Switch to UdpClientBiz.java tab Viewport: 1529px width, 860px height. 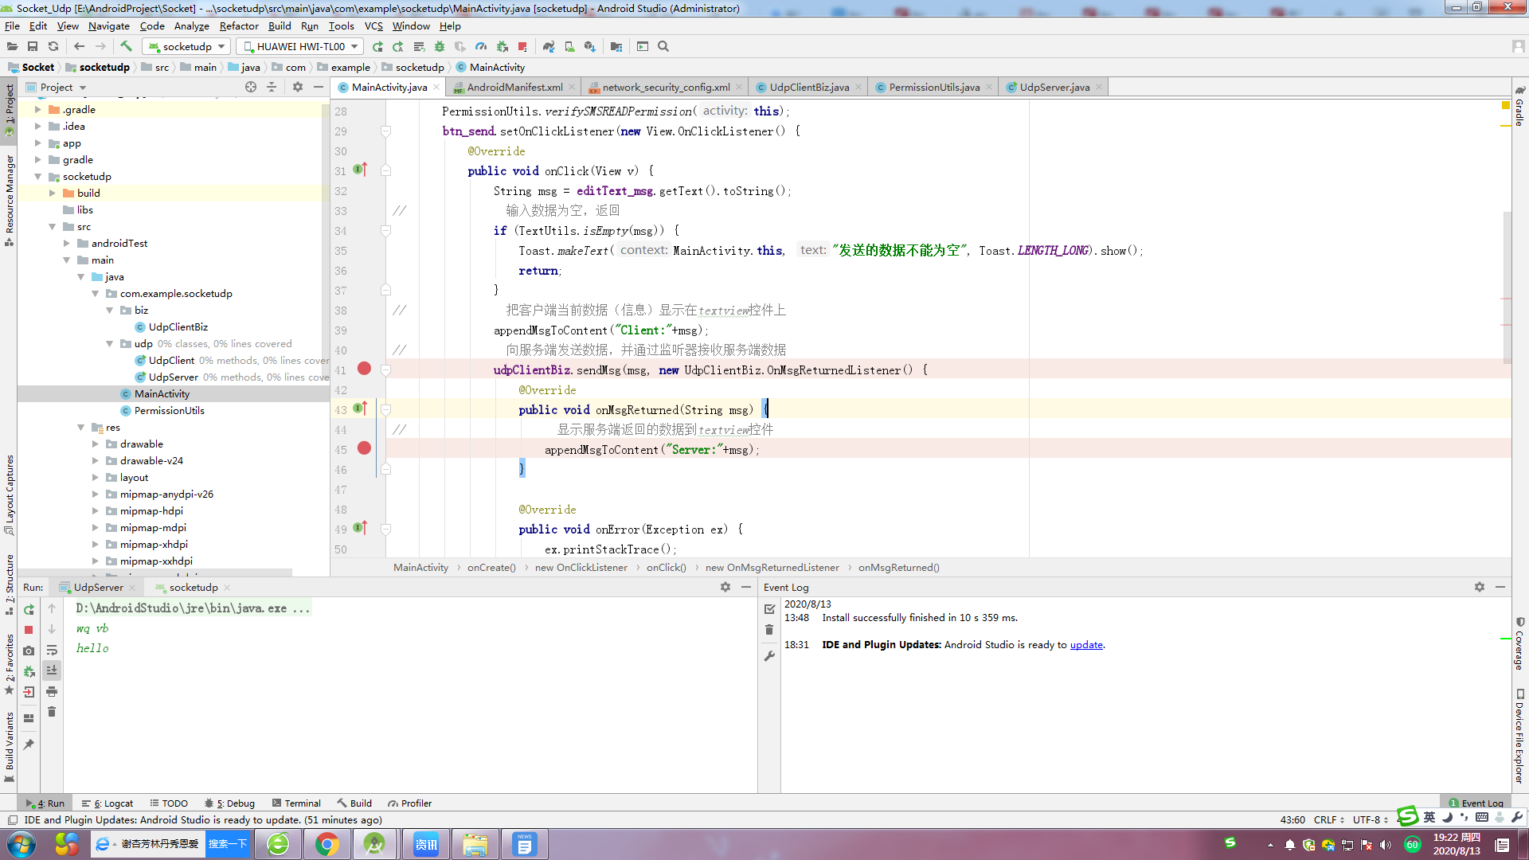(809, 87)
